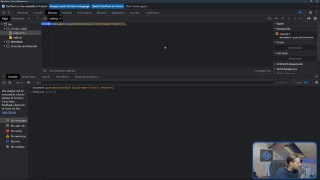Image resolution: width=320 pixels, height=180 pixels.
Task: Open the Animations drawer tab
Action: pos(62,76)
